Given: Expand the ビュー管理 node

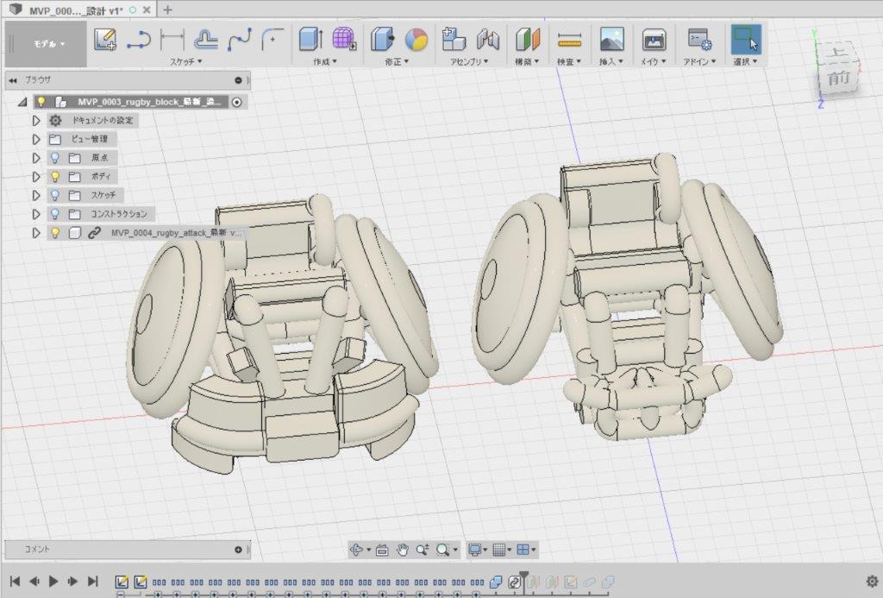Looking at the screenshot, I should (x=36, y=139).
